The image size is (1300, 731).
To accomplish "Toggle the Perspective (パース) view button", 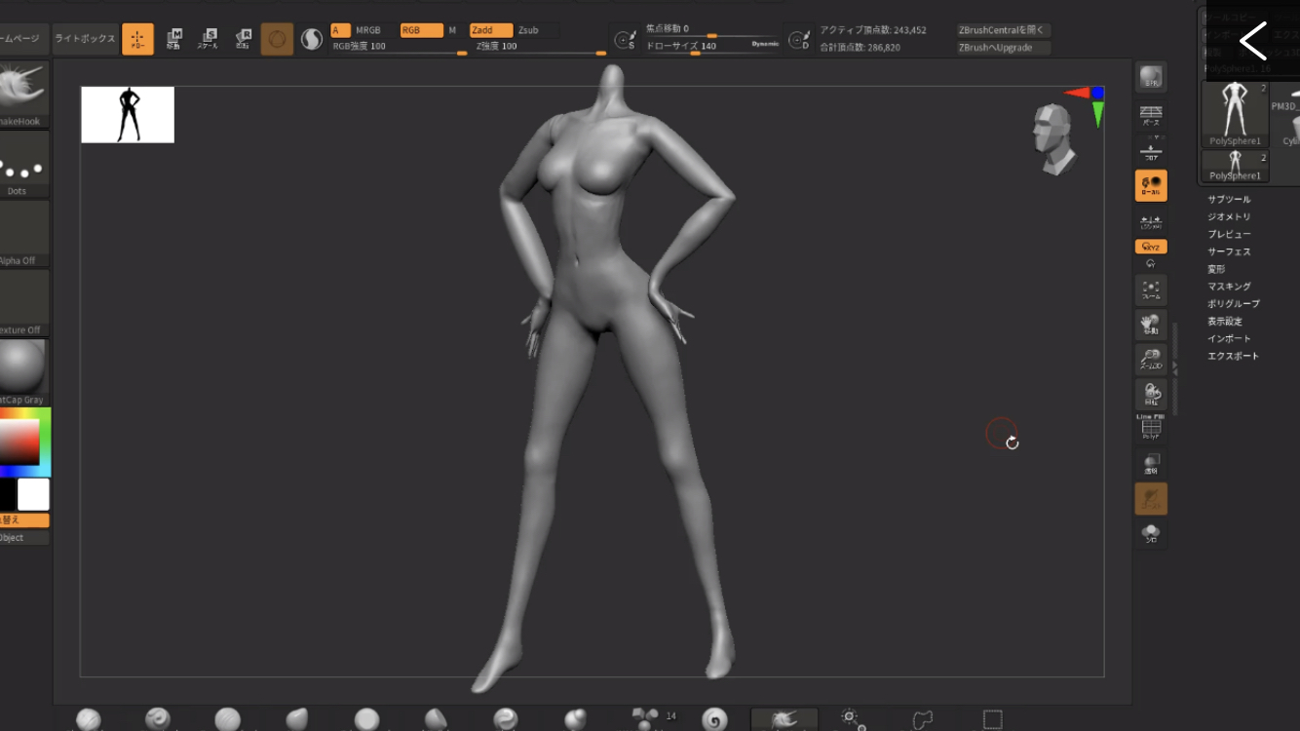I will tap(1151, 116).
